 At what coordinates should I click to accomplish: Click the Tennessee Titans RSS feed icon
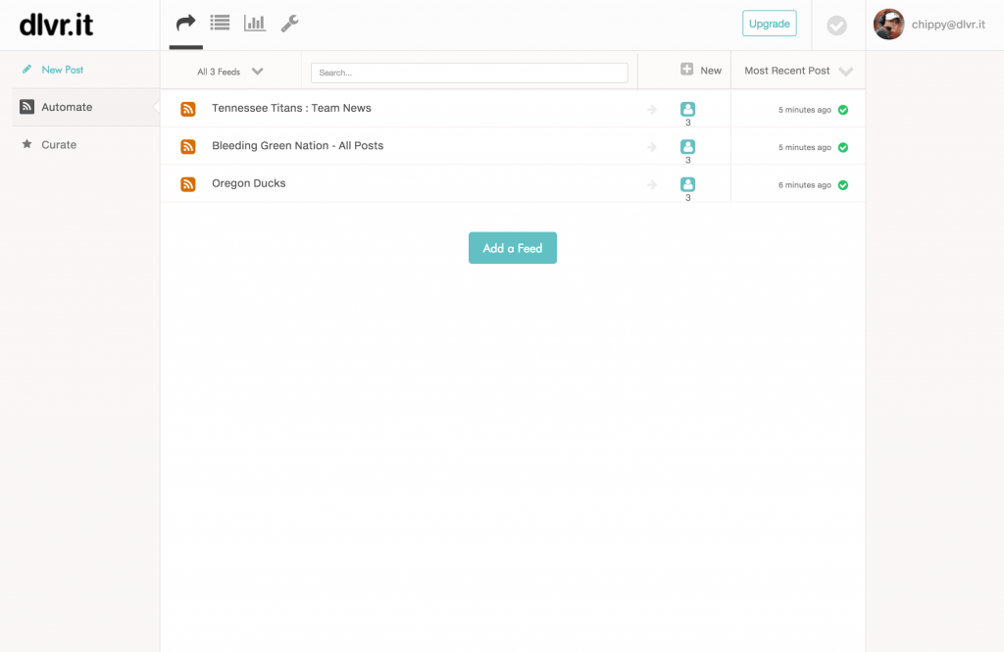[x=187, y=109]
